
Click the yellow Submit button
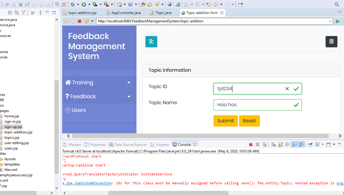225,121
